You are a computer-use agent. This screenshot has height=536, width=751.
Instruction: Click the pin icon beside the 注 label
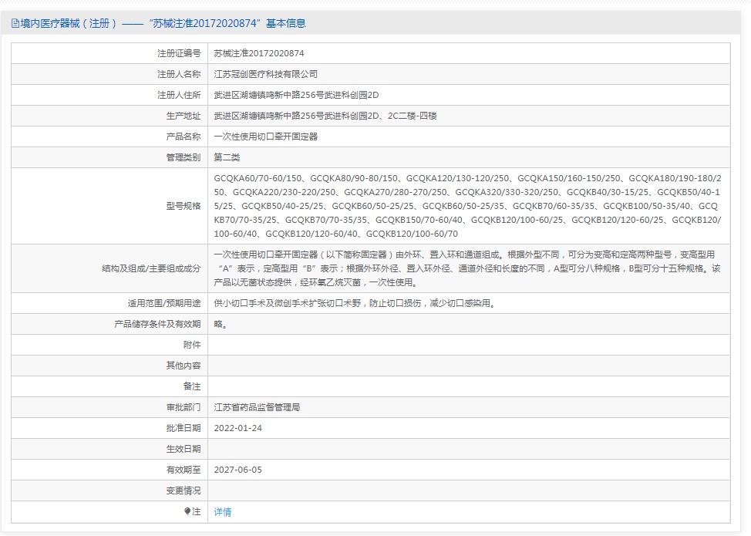click(x=187, y=511)
